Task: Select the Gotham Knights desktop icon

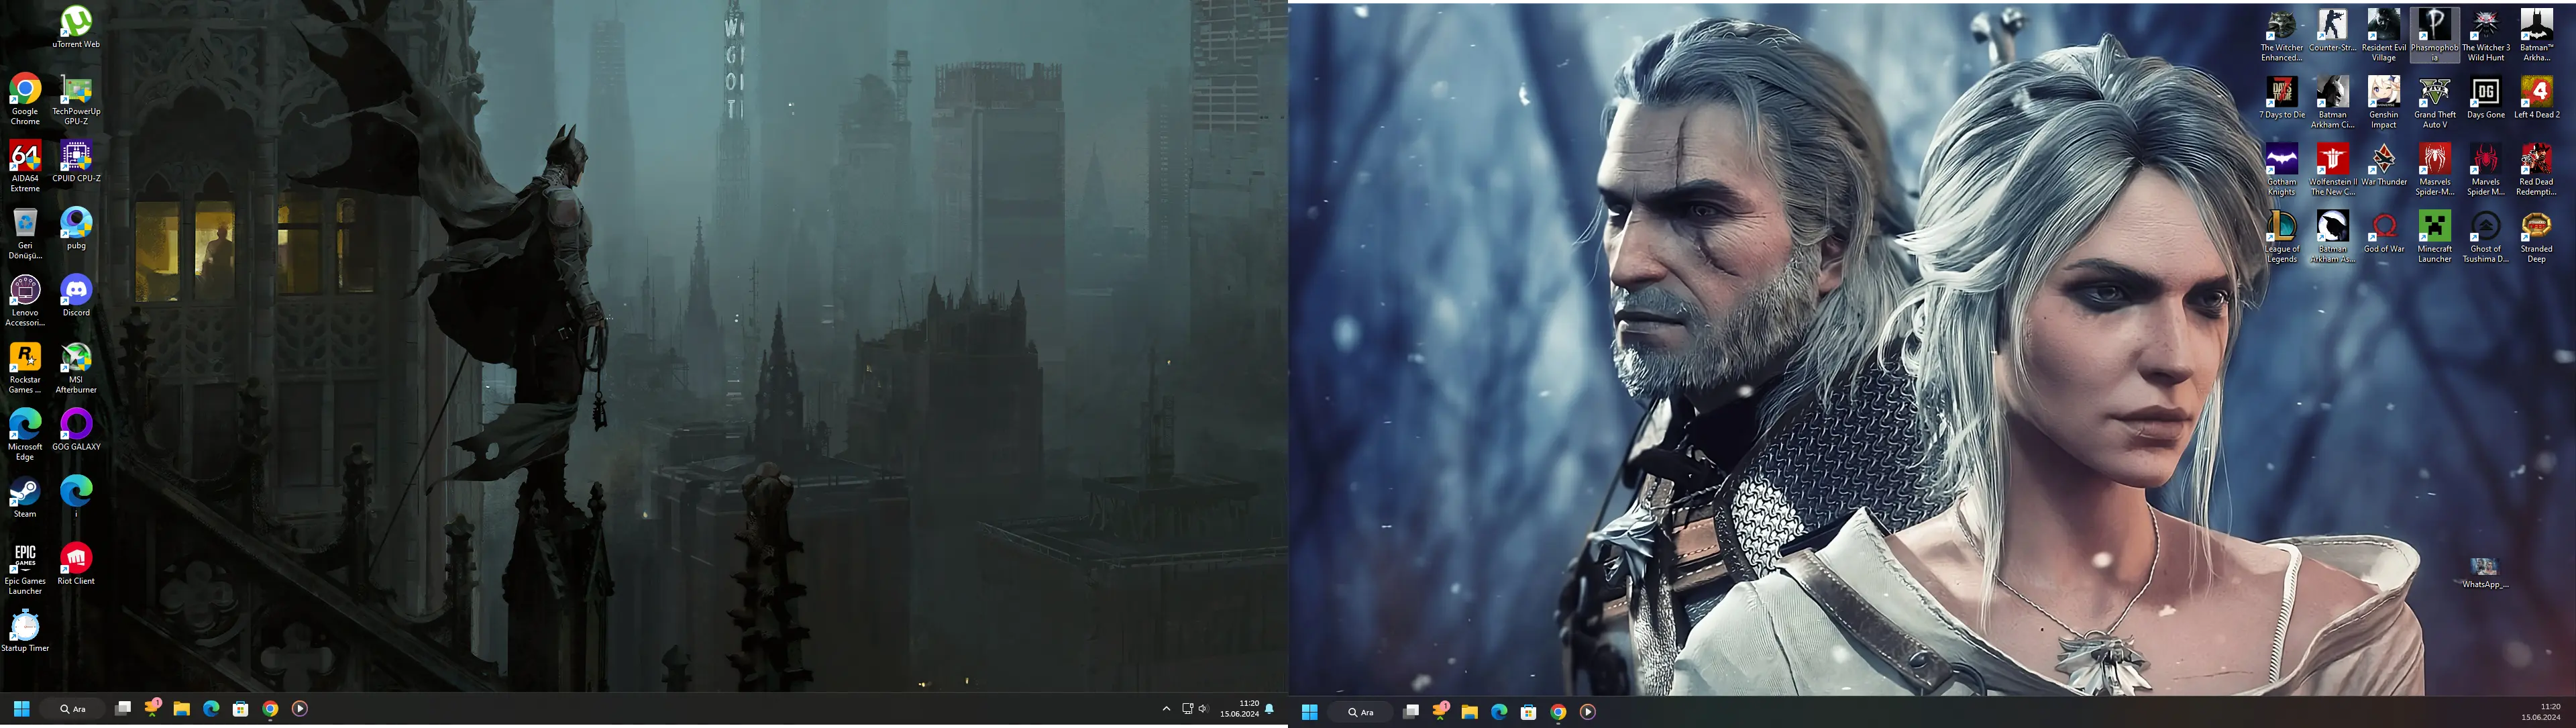Action: click(2282, 169)
